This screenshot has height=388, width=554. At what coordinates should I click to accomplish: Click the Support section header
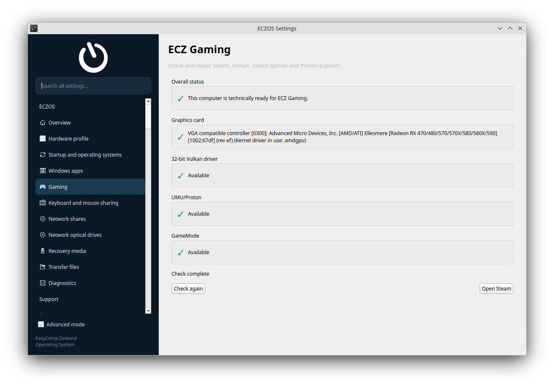49,299
